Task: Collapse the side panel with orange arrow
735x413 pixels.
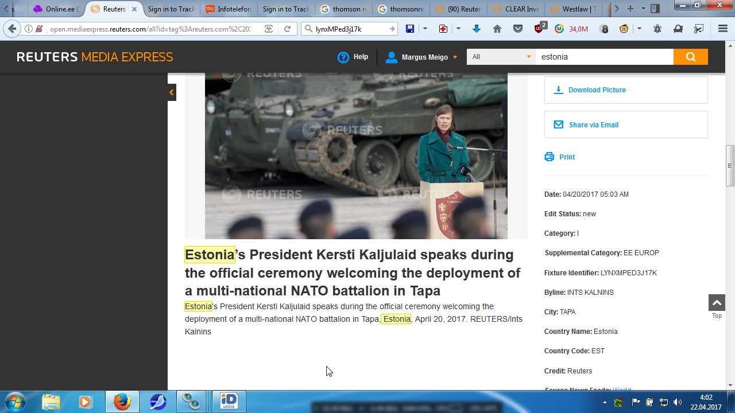Action: point(172,92)
